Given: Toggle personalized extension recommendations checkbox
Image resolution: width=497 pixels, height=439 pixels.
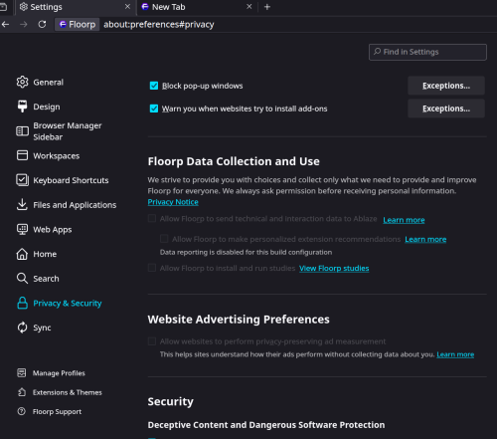Looking at the screenshot, I should coord(164,239).
